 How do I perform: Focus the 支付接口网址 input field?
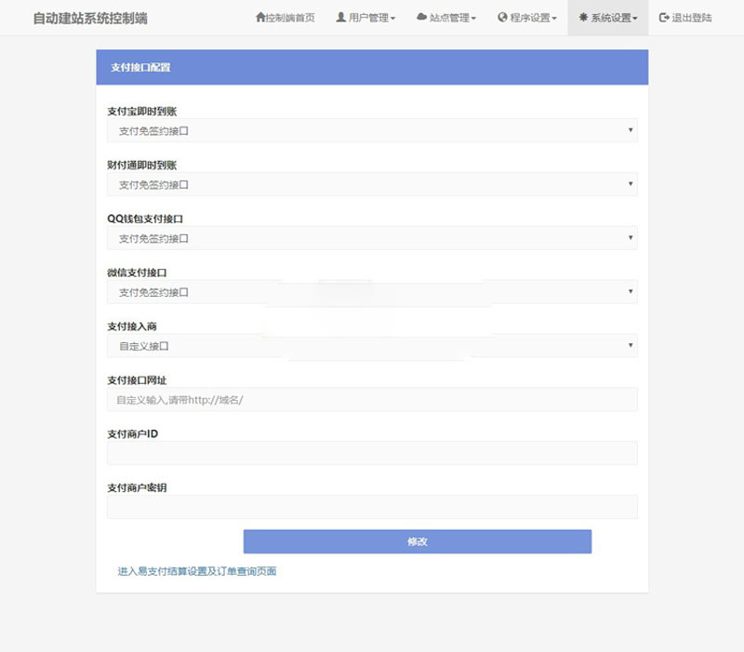[372, 400]
